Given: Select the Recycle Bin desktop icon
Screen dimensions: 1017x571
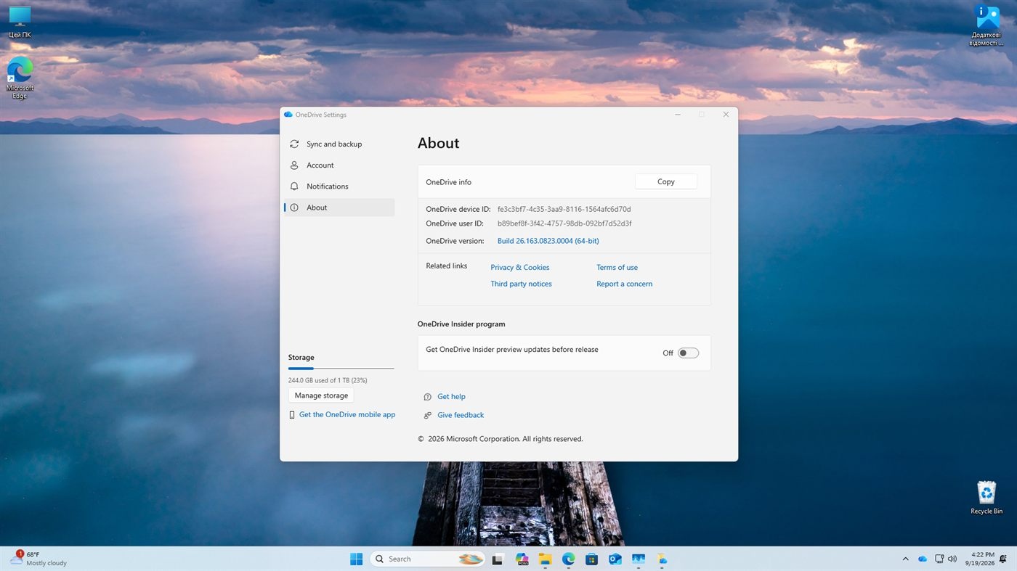Looking at the screenshot, I should point(986,497).
